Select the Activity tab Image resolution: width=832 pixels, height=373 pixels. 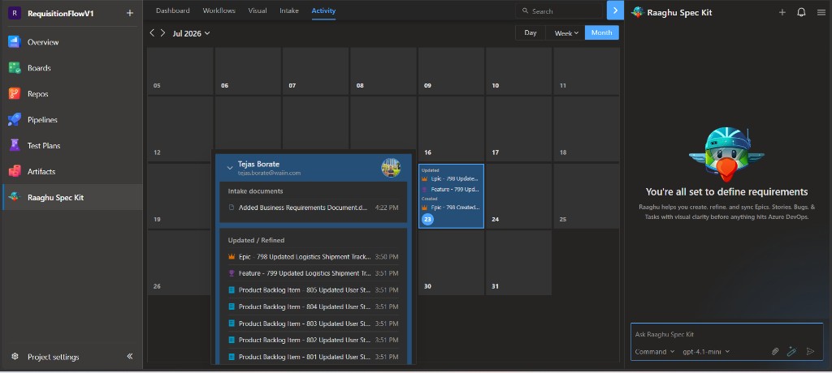(323, 11)
